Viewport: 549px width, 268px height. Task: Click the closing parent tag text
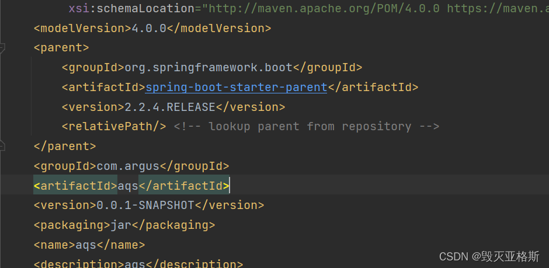point(65,146)
